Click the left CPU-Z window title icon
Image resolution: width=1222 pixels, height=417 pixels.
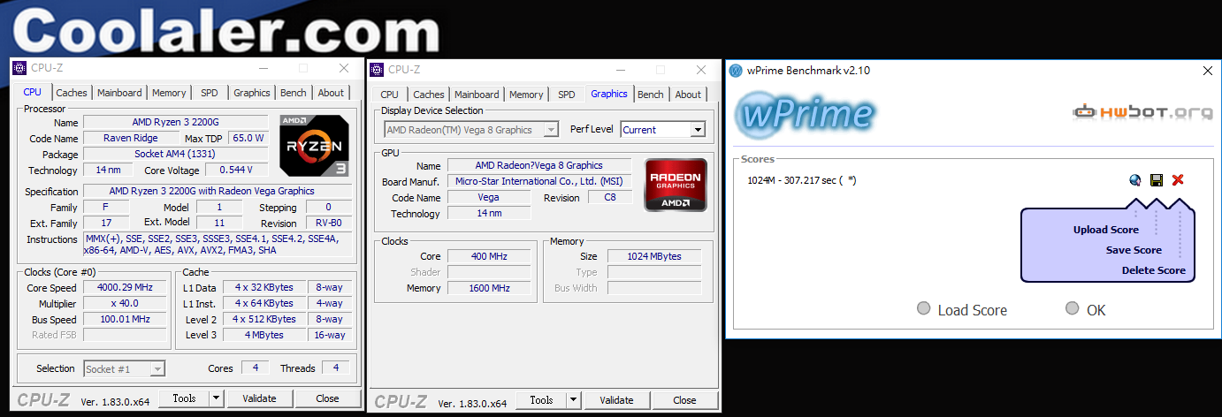[x=19, y=68]
